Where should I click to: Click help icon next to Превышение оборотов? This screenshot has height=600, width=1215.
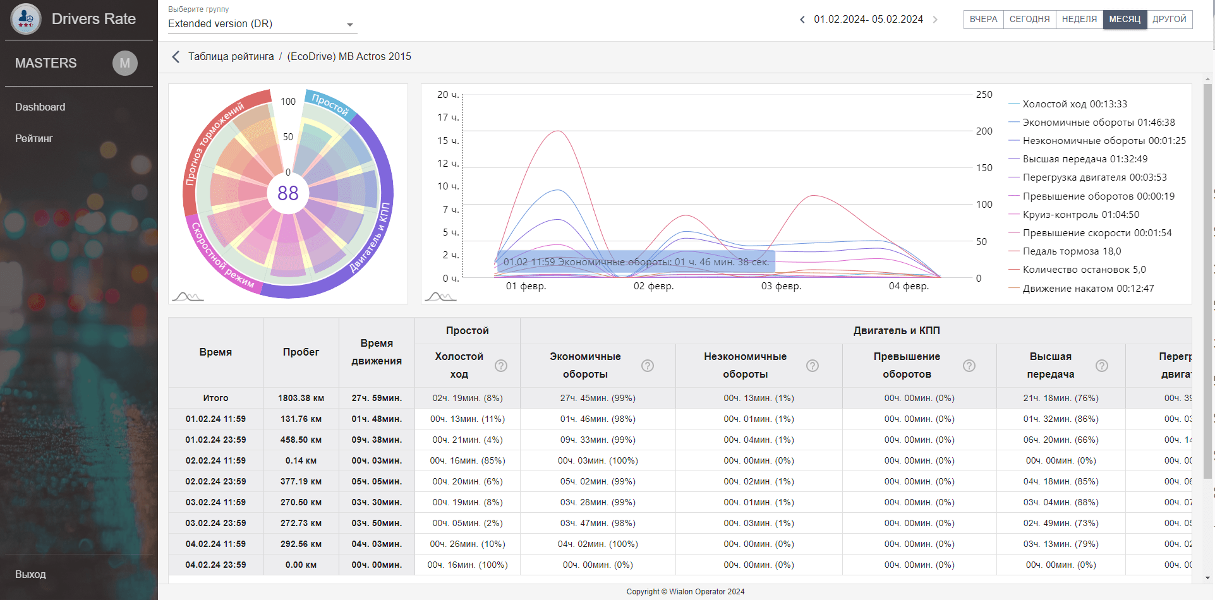969,366
